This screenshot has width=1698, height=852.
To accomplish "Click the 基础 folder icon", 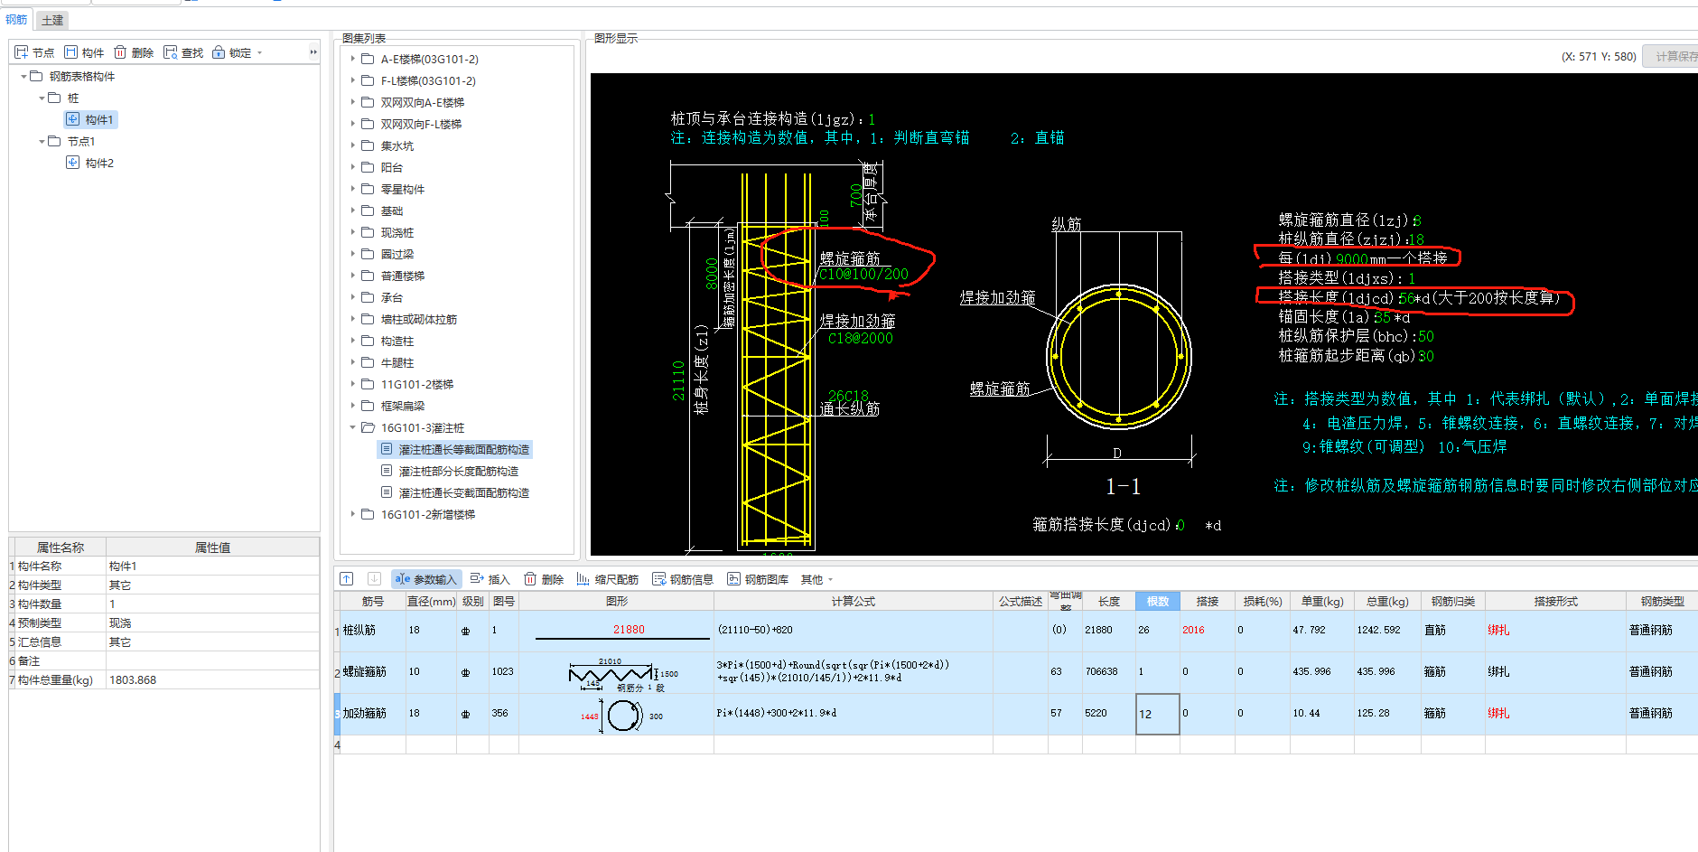I will click(x=368, y=211).
